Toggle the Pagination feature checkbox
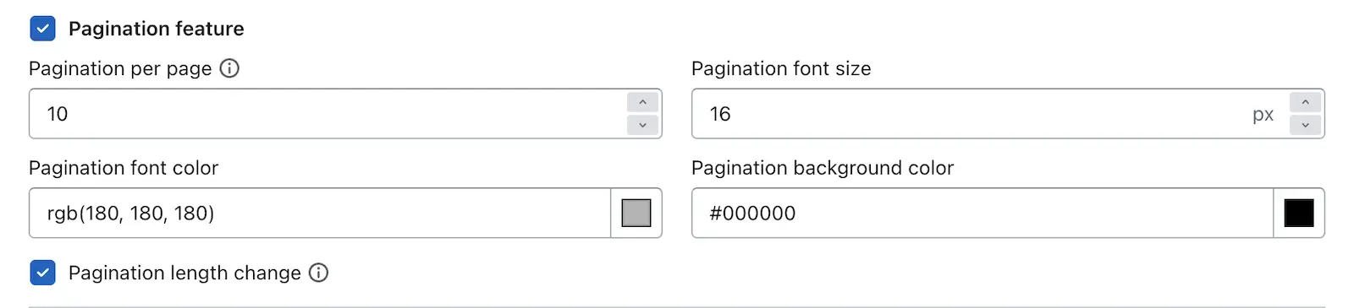Viewport: 1354px width, 308px height. click(42, 29)
